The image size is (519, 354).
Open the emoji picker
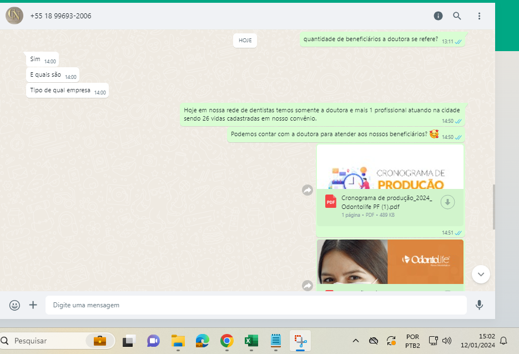click(x=15, y=305)
